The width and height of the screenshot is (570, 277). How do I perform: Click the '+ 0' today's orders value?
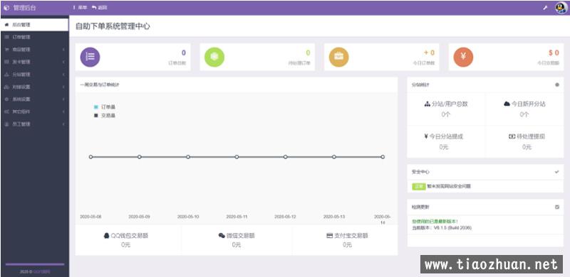click(x=429, y=53)
